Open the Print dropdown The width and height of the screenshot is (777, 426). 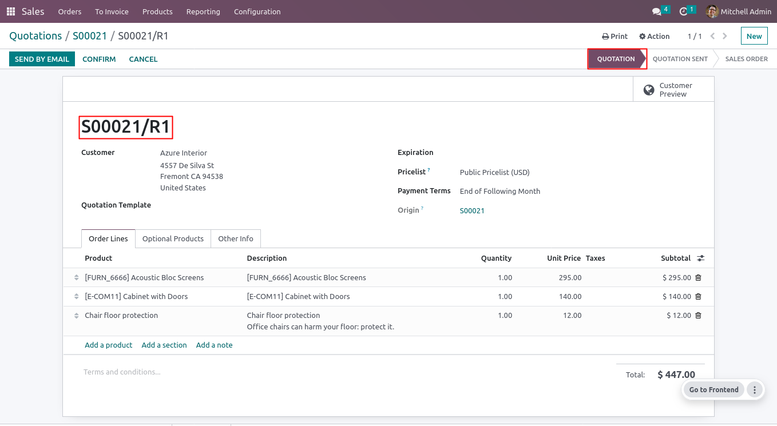[615, 36]
